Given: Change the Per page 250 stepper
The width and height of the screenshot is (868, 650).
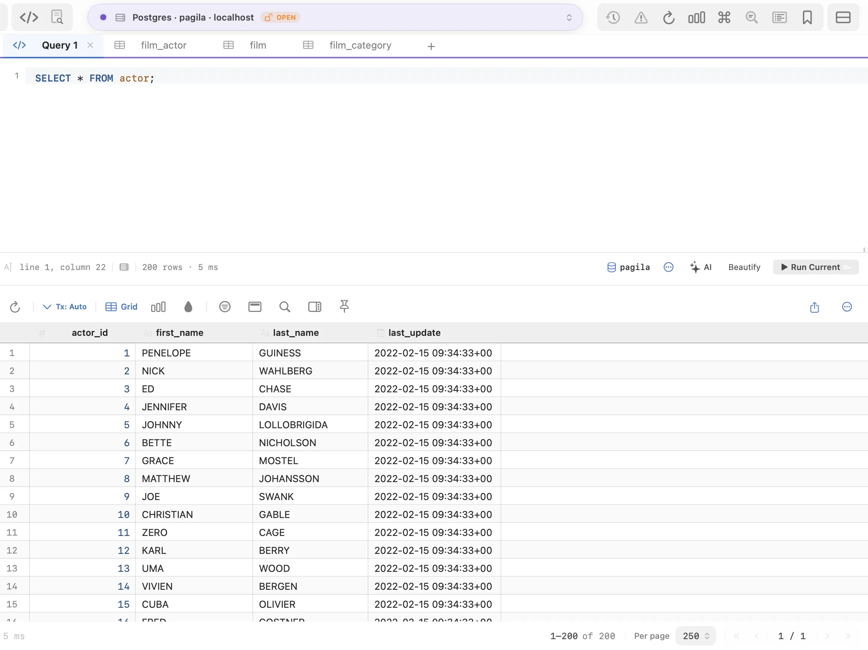Looking at the screenshot, I should pos(696,636).
